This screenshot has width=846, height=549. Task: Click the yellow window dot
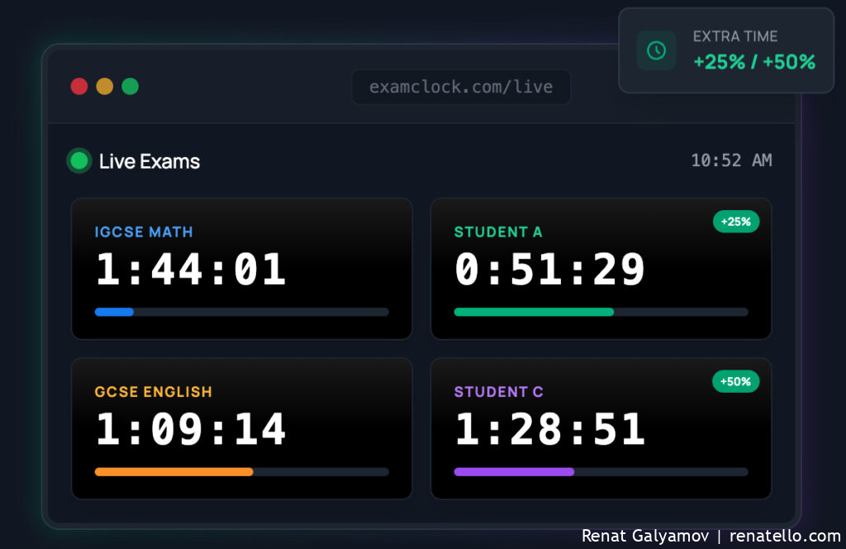click(x=105, y=87)
